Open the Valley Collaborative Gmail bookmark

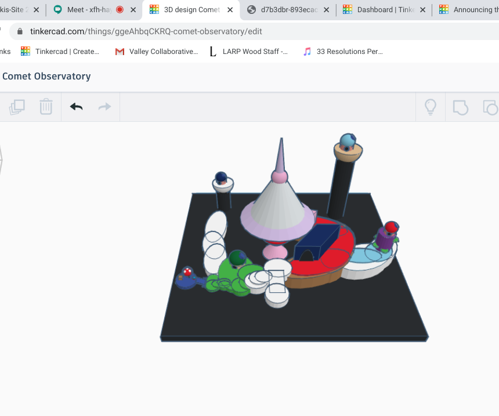click(x=156, y=52)
